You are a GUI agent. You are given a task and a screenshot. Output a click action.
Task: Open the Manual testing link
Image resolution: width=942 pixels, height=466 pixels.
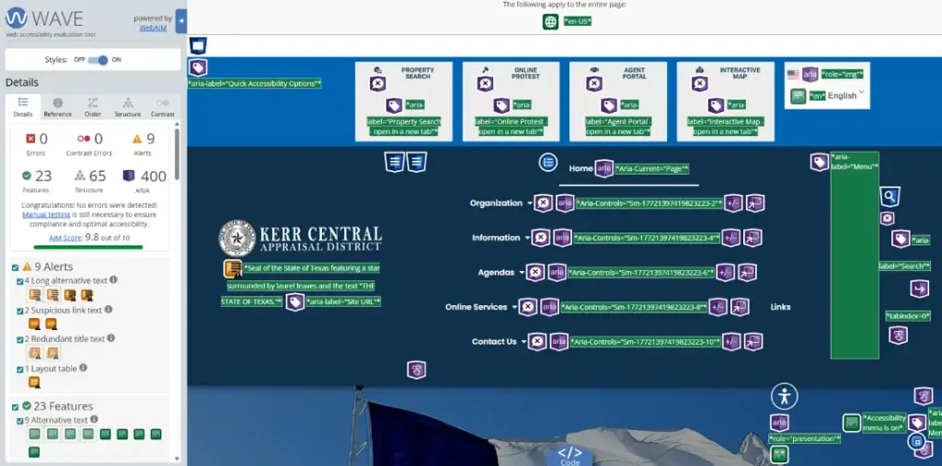tap(46, 214)
